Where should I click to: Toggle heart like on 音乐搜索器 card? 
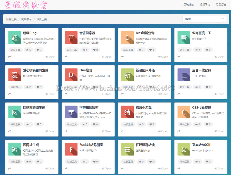95,50
